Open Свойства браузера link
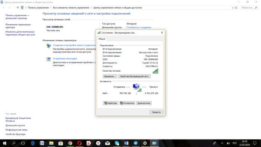 tap(16, 134)
